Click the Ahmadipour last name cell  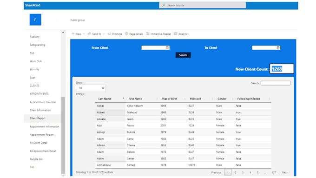point(110,165)
